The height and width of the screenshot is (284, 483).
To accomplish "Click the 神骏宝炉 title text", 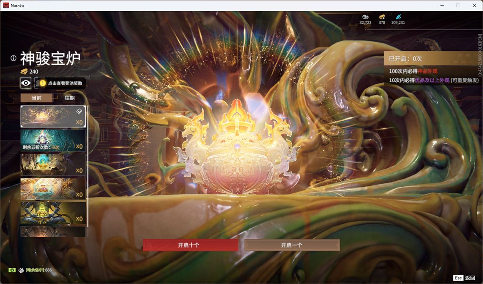I will coord(51,58).
